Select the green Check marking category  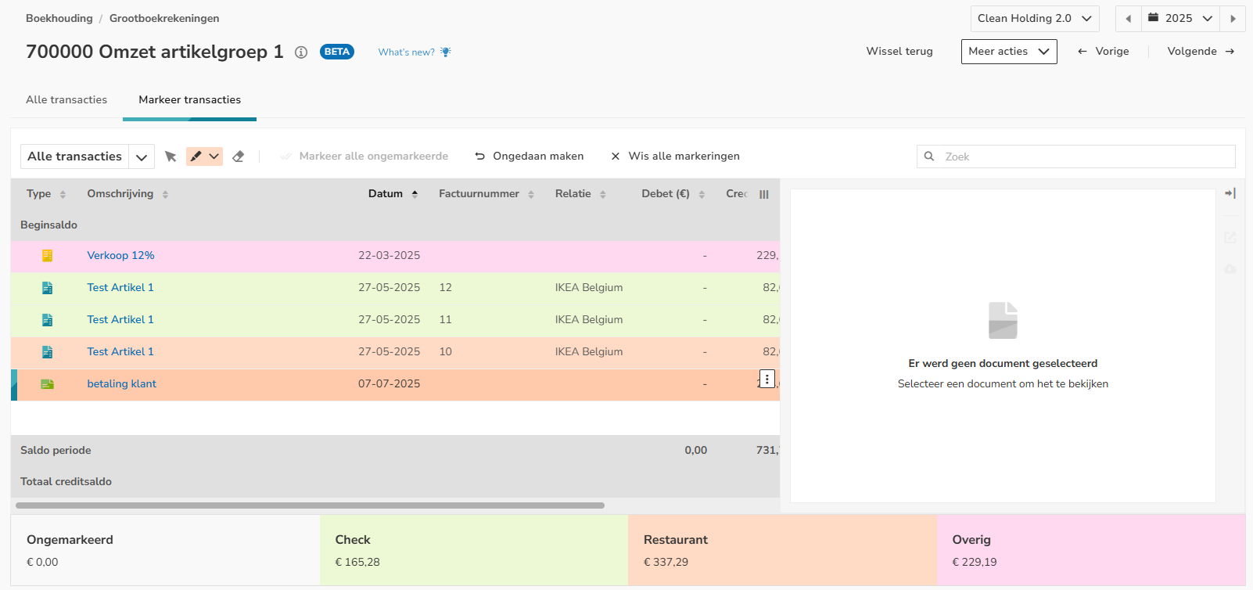(x=474, y=550)
